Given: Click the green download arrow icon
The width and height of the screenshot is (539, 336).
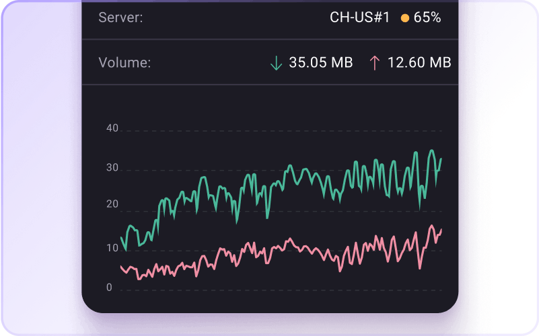Looking at the screenshot, I should [275, 63].
